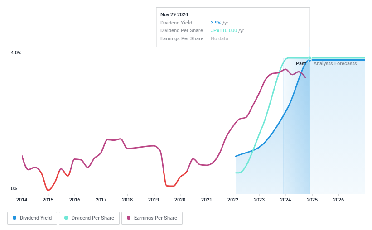This screenshot has height=230, width=372.
Task: Click the 2014 x-axis year label
Action: tap(22, 200)
